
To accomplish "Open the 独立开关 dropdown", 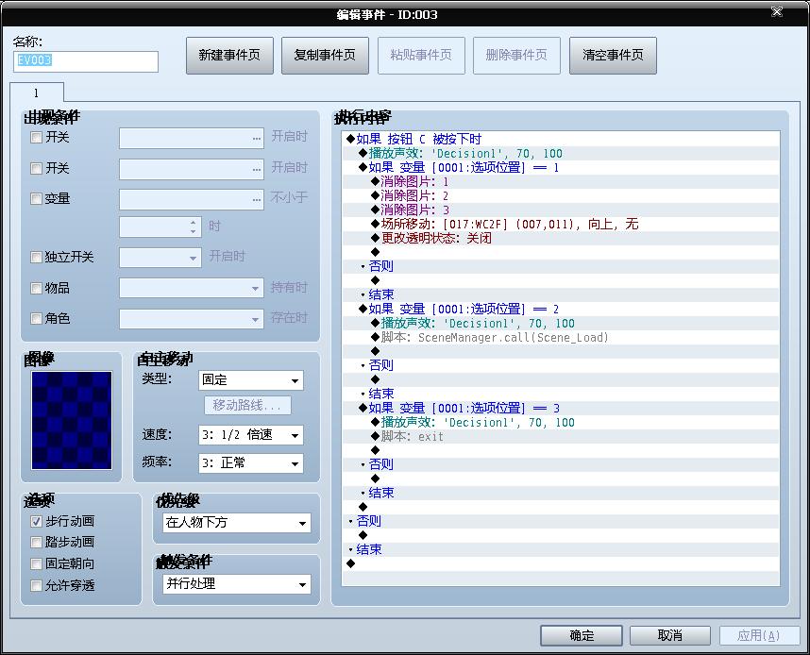I will click(x=160, y=258).
